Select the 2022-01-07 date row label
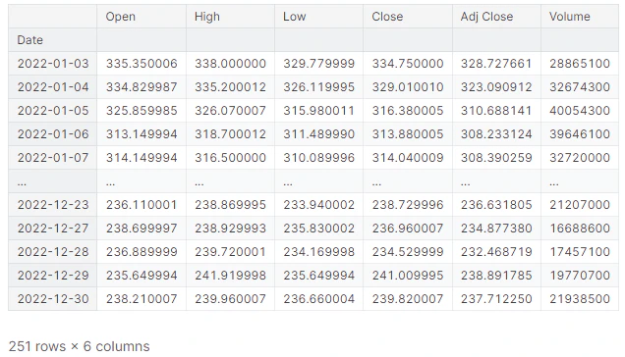This screenshot has height=357, width=625. (53, 158)
